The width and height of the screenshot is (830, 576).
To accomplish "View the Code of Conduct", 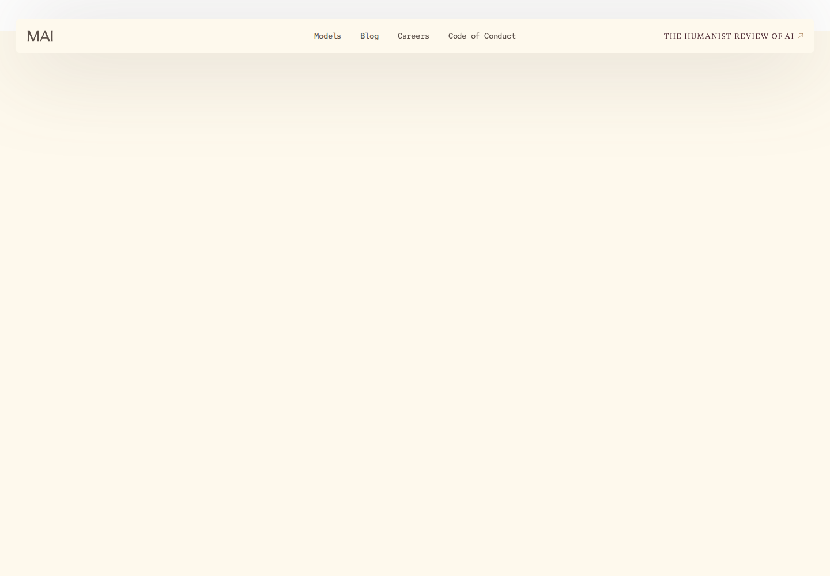I will click(482, 36).
